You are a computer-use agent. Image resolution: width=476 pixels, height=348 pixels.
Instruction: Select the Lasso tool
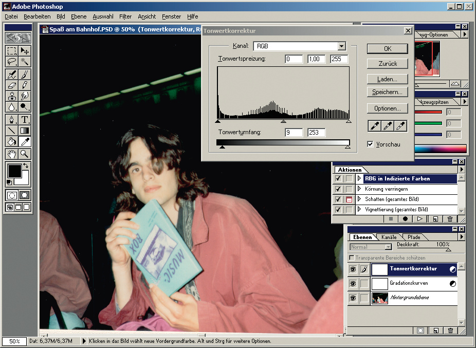pyautogui.click(x=12, y=62)
